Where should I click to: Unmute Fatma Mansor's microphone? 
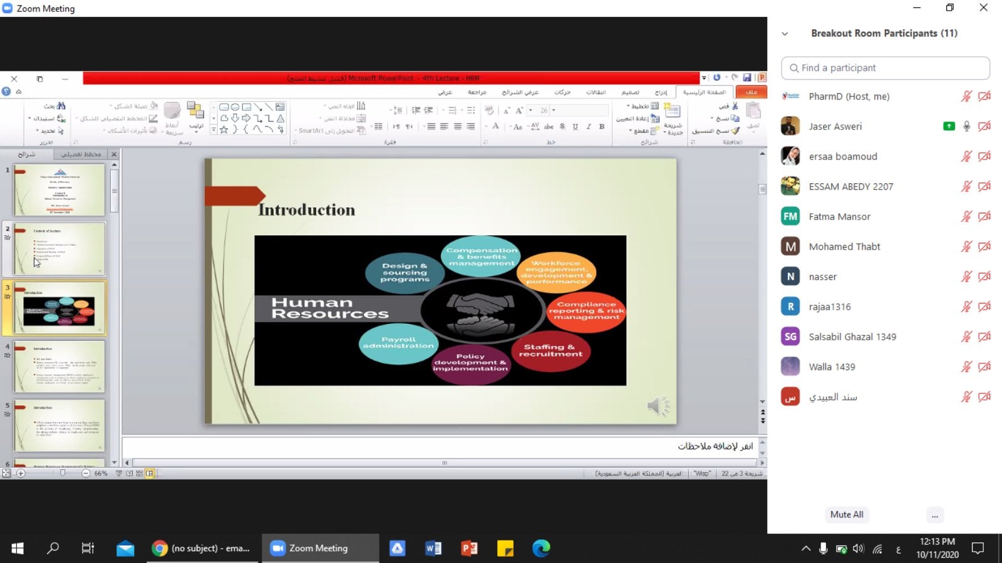click(966, 216)
